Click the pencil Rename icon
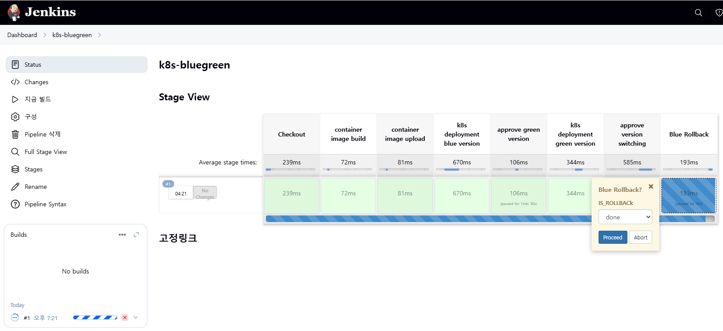Screen dimensions: 723x331 [15, 187]
